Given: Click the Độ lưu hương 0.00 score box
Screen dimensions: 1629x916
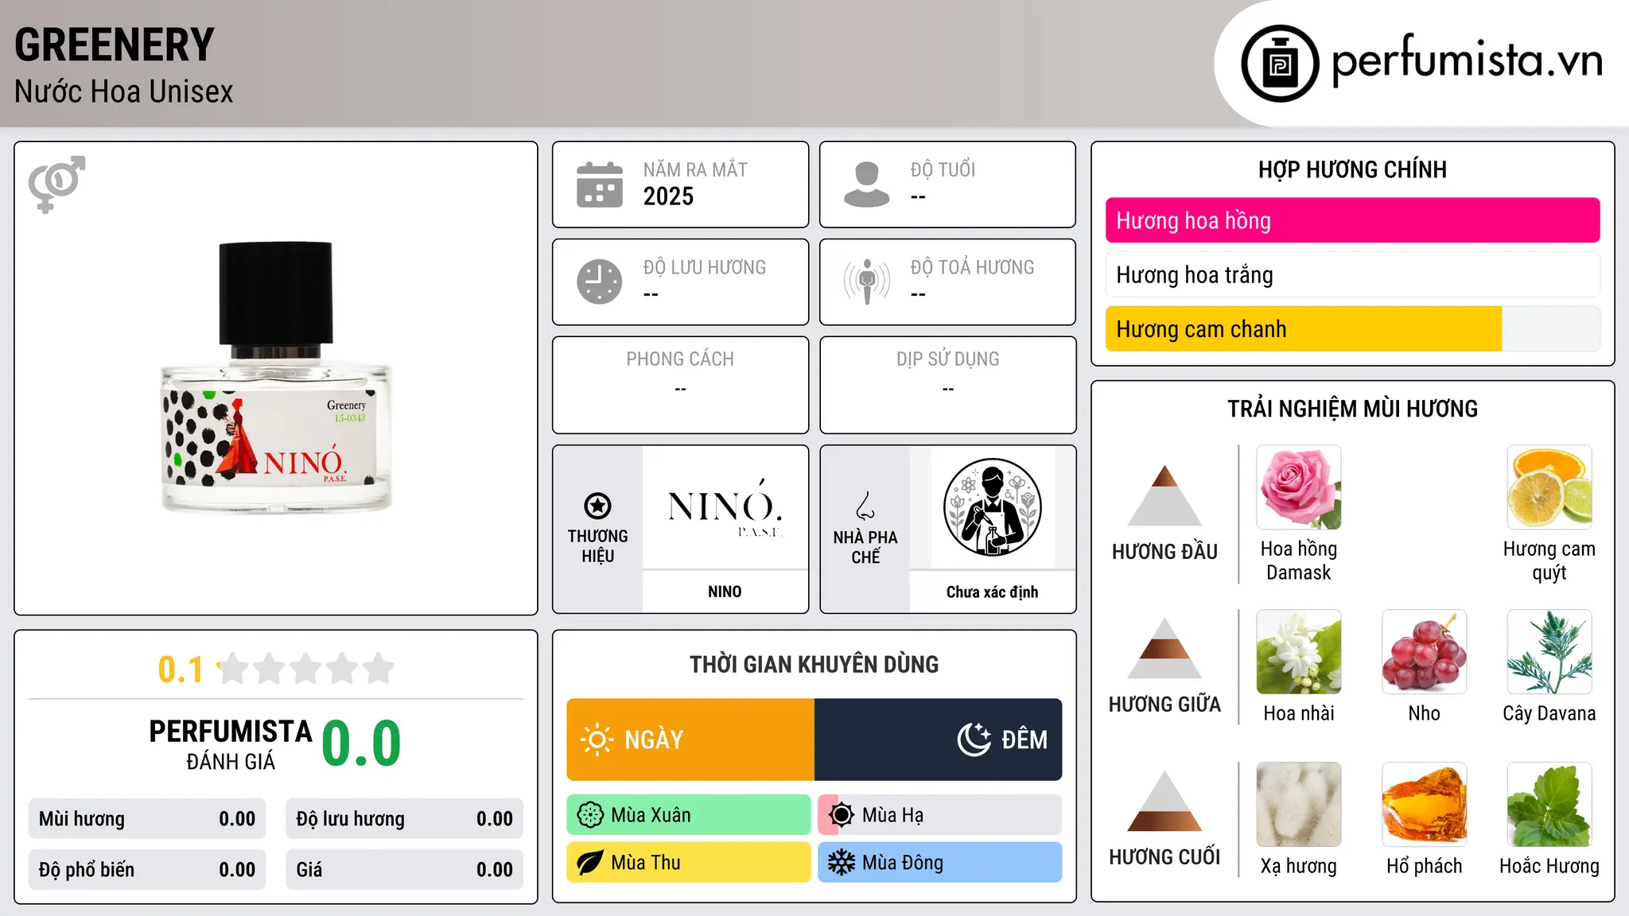Looking at the screenshot, I should point(405,819).
